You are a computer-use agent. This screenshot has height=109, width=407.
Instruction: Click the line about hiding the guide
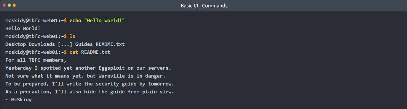(x=90, y=92)
